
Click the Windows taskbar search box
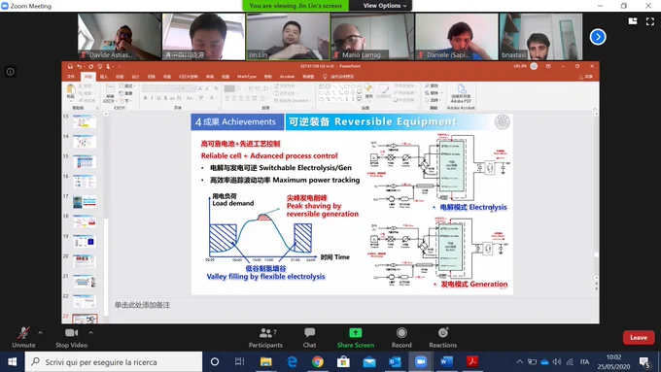coord(114,362)
